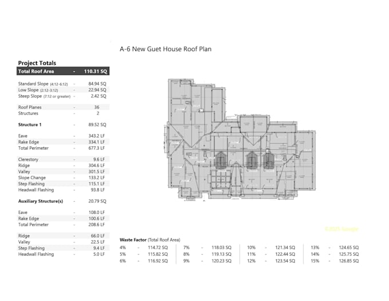Image resolution: width=389 pixels, height=301 pixels.
Task: Select the auxiliary perimeter '208.6 LF'
Action: click(97, 225)
